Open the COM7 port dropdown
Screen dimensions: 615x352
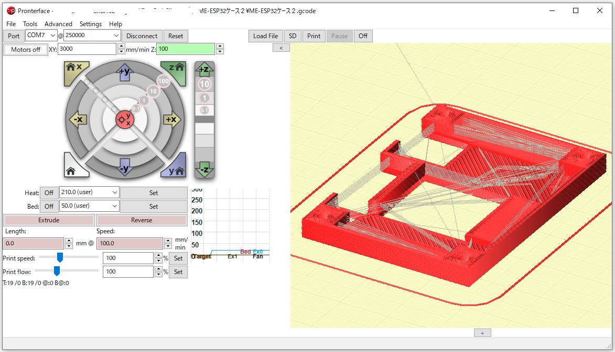coord(52,36)
